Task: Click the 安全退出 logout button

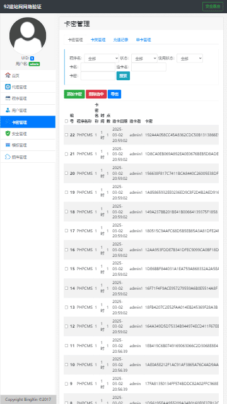Action: 213,6
